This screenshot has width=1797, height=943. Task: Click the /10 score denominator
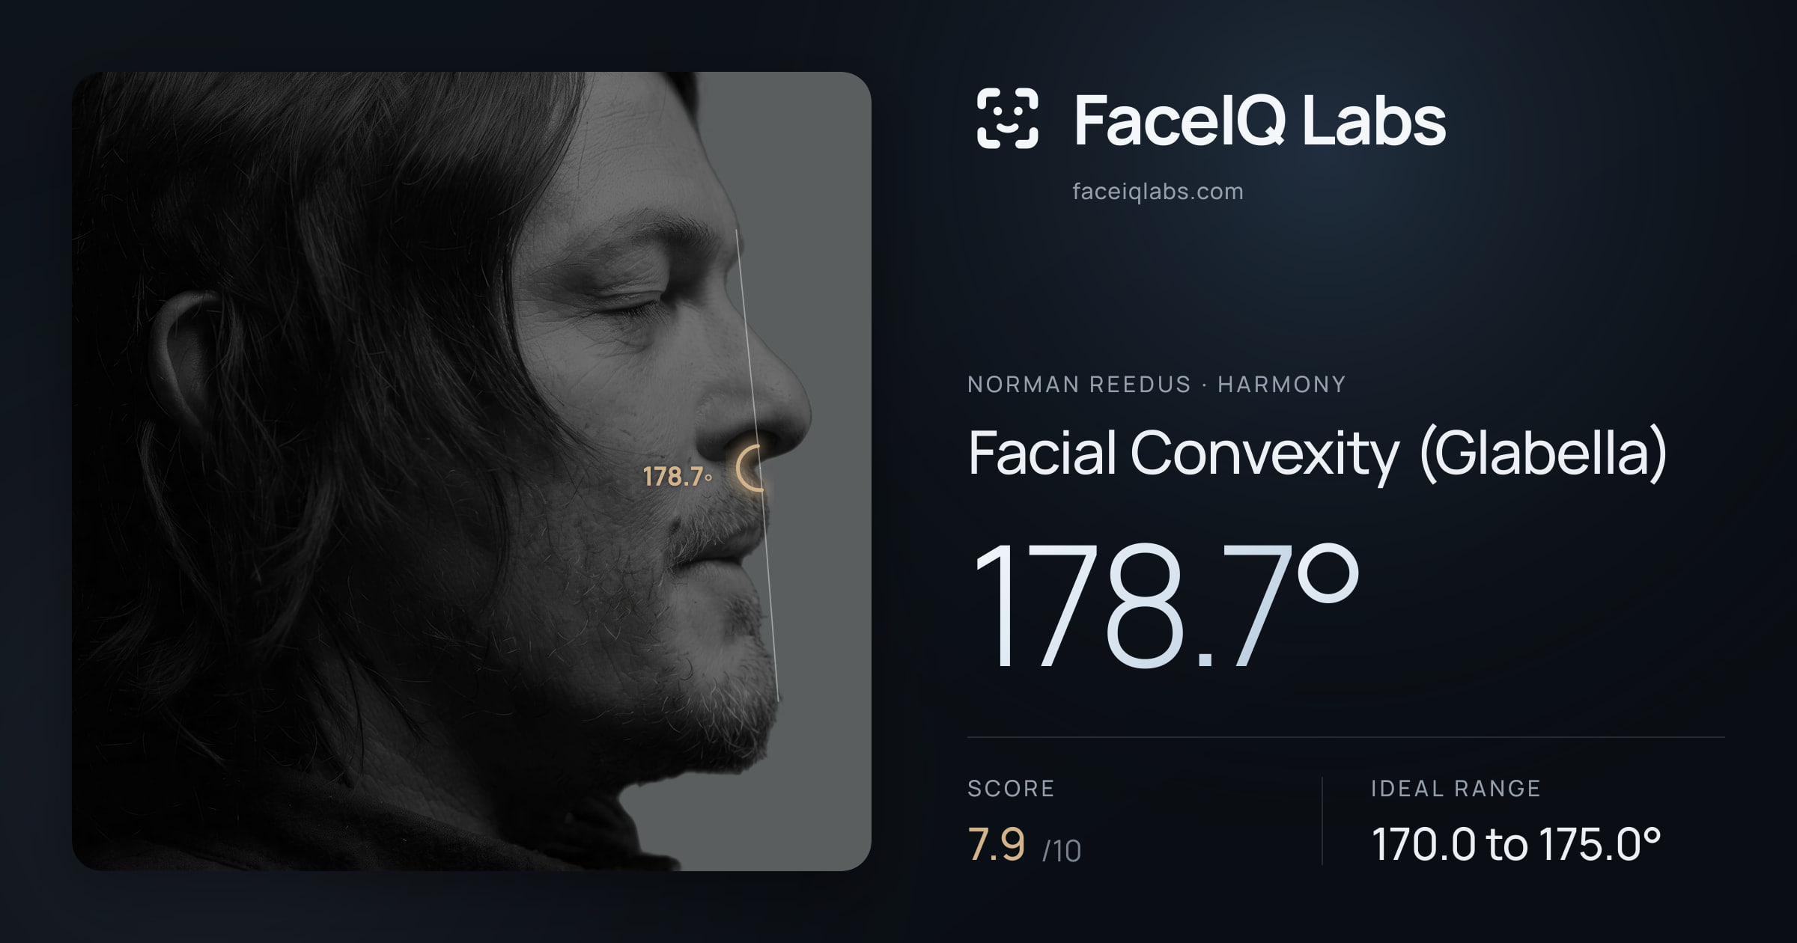pyautogui.click(x=1062, y=851)
